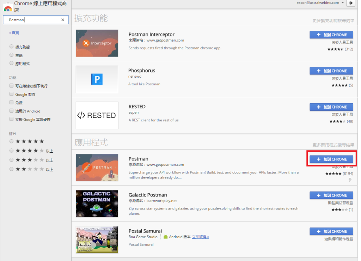
Task: Tick 可在離線狀態下執行 checkbox
Action: click(12, 86)
